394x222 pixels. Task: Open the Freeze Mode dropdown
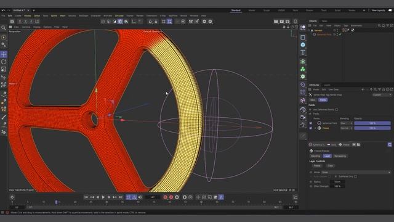click(356, 172)
